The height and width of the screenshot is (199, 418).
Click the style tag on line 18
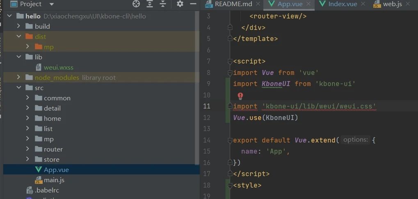(x=247, y=185)
